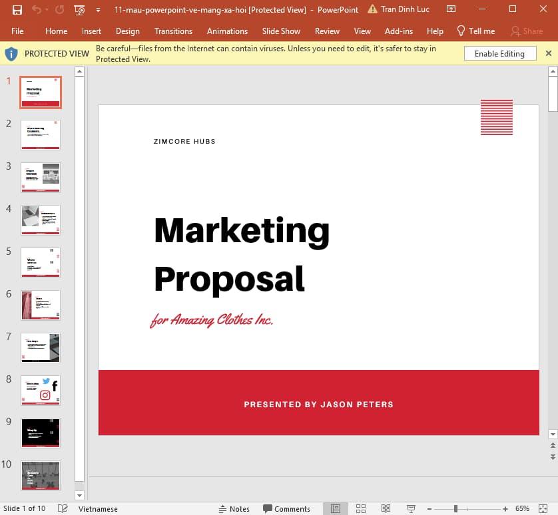Open Reading View from the status bar
The width and height of the screenshot is (558, 515).
pos(386,508)
